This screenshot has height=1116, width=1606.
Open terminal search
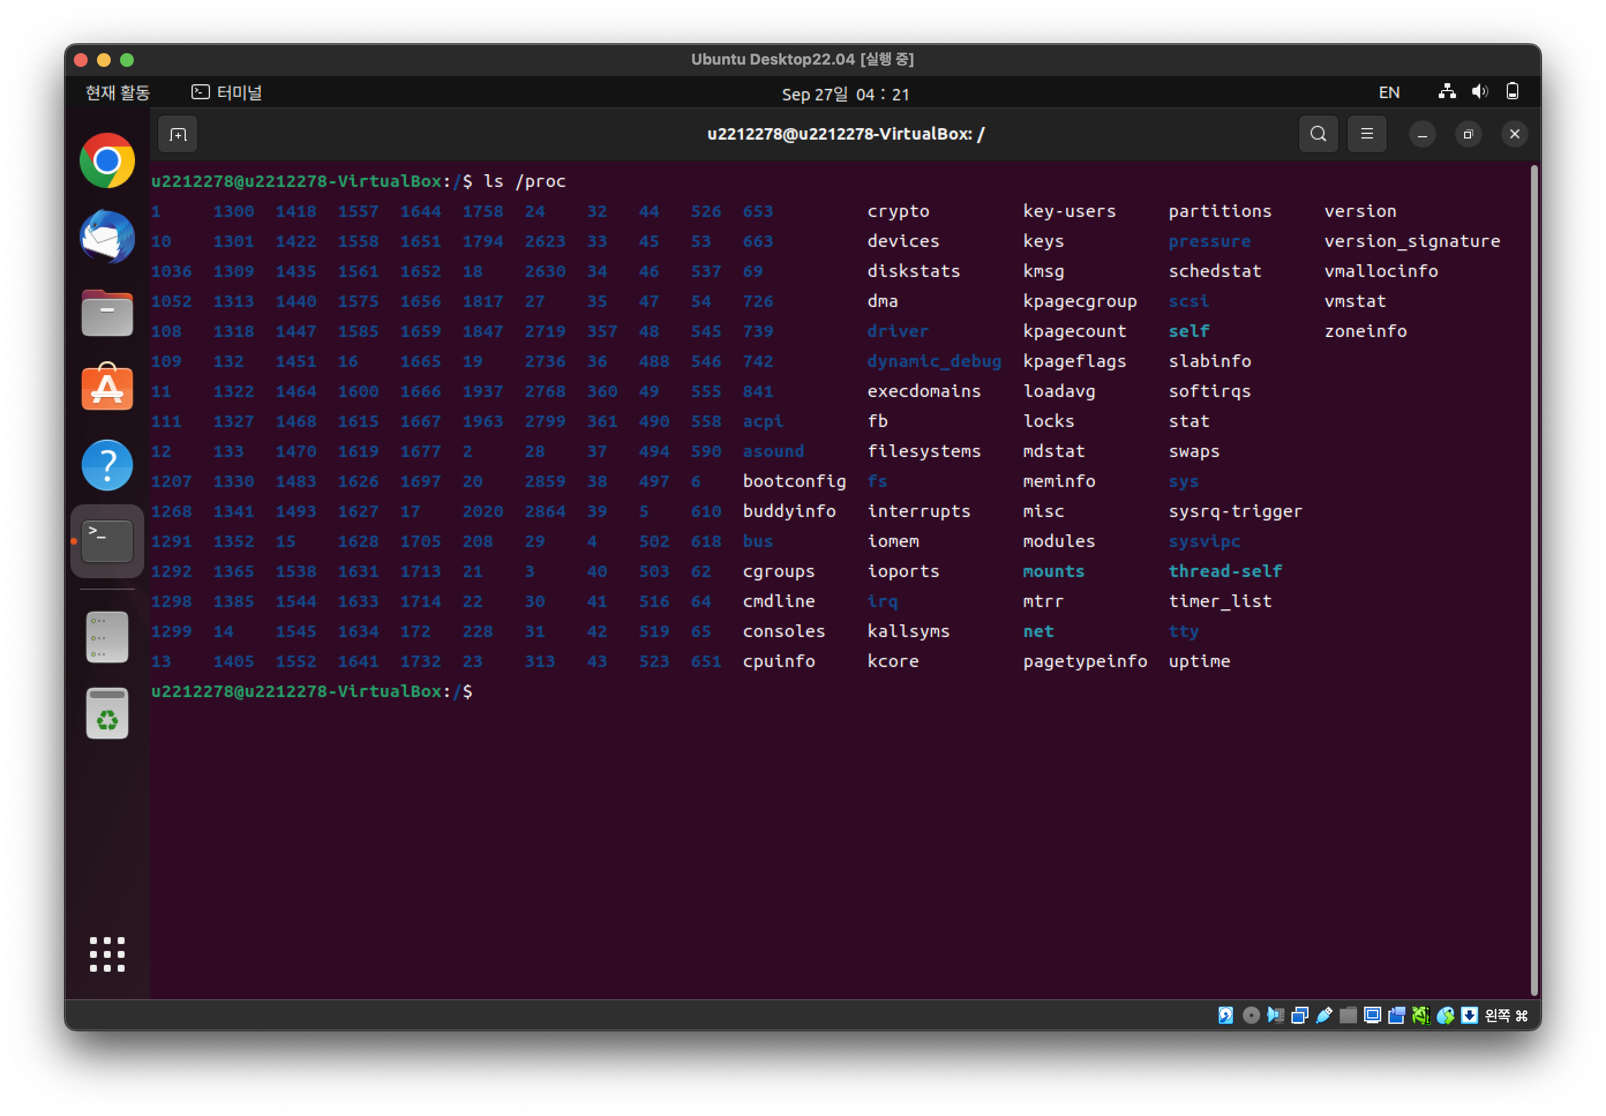[1318, 134]
